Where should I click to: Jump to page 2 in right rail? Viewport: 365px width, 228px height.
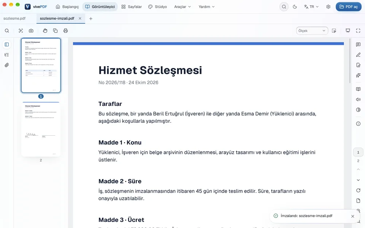point(358,161)
